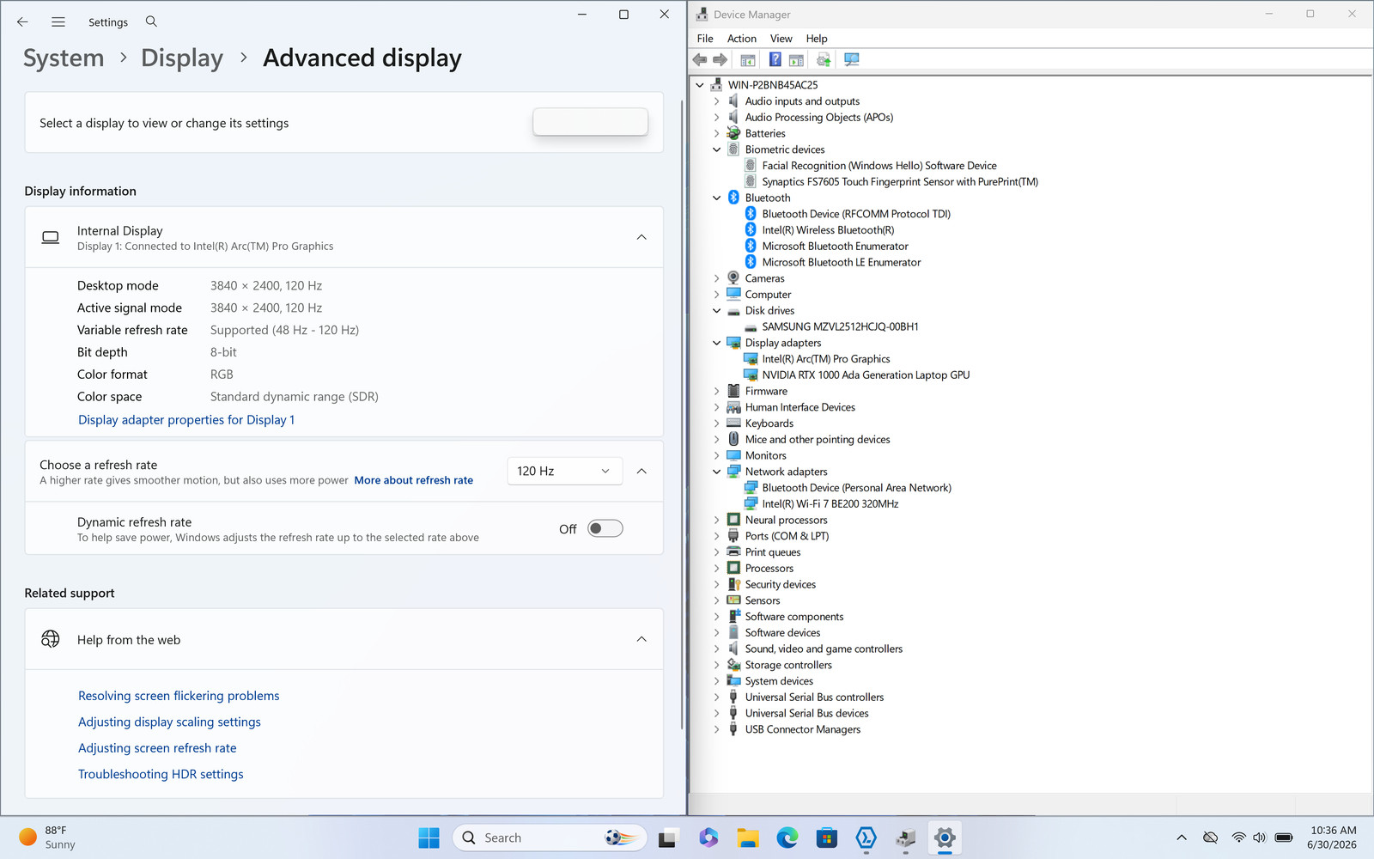Collapse the Display adapters tree node
This screenshot has height=859, width=1374.
(x=716, y=343)
